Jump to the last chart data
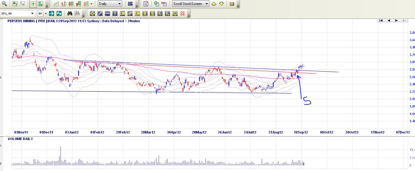This screenshot has width=415, height=171. [404, 20]
